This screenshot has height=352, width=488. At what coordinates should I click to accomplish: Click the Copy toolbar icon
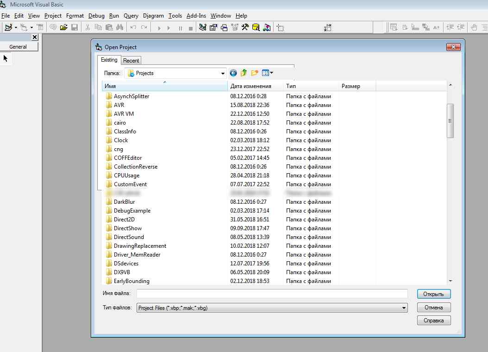[98, 27]
